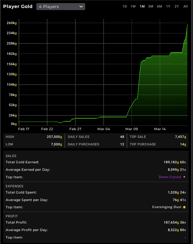
Task: Click the HIGH value 257,000g
Action: pyautogui.click(x=54, y=137)
